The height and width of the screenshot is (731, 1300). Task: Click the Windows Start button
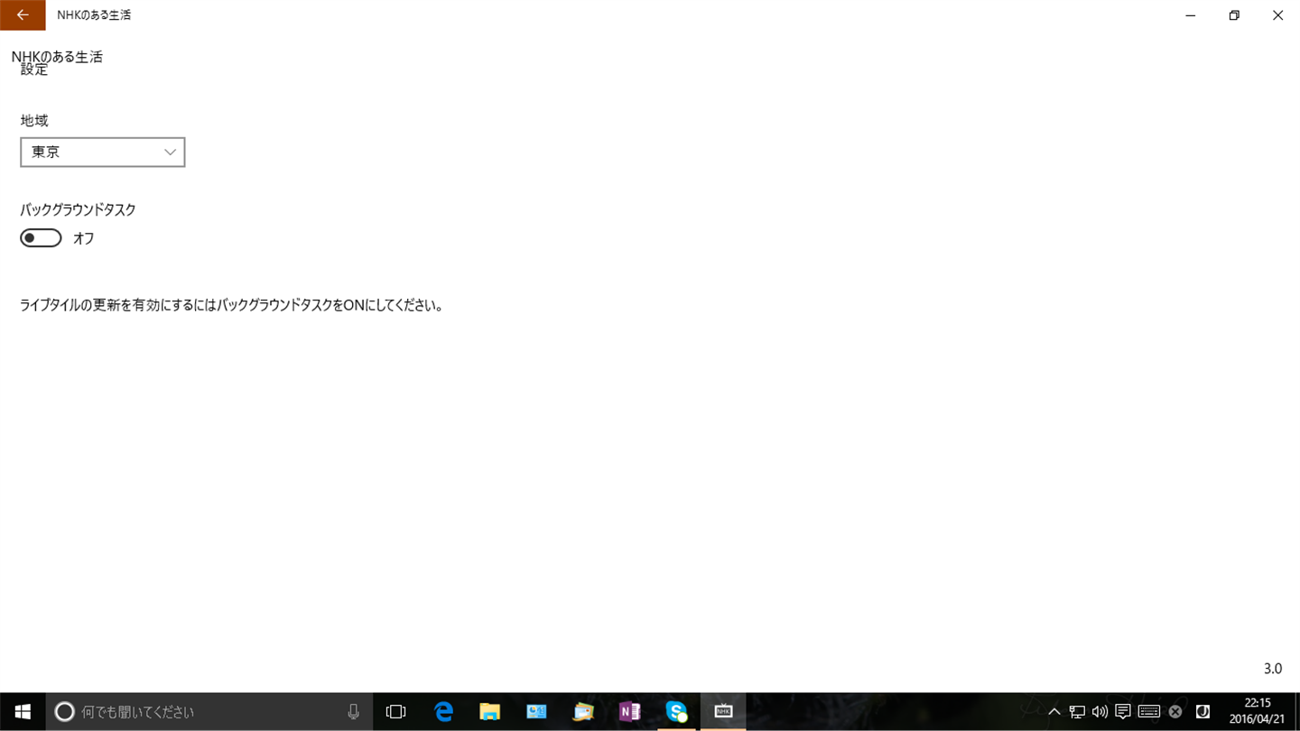tap(23, 712)
